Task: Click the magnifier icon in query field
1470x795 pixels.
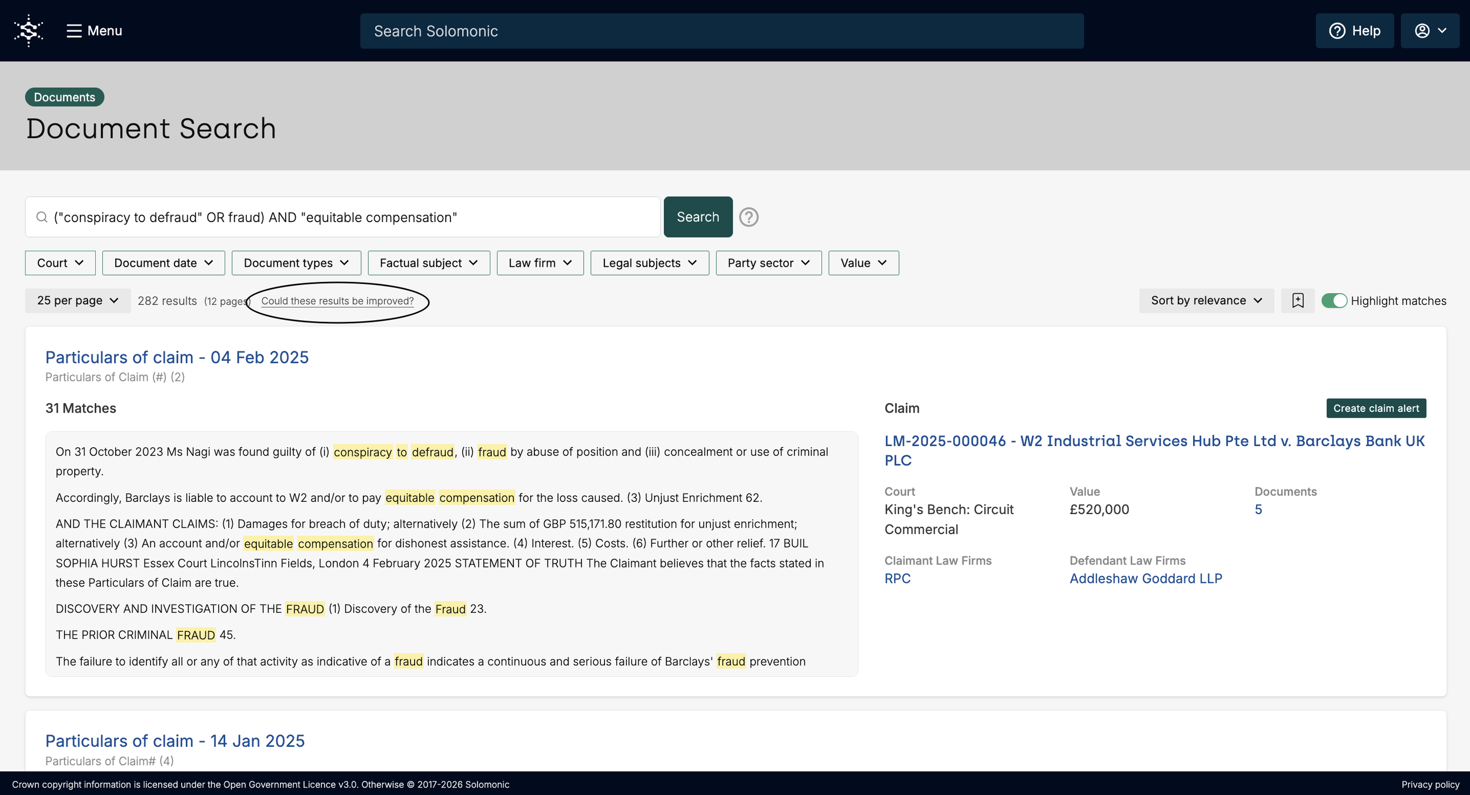Action: click(42, 217)
